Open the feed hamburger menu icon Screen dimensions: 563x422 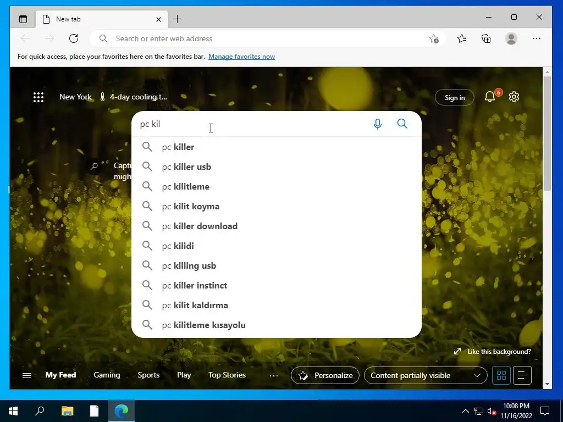click(x=27, y=375)
